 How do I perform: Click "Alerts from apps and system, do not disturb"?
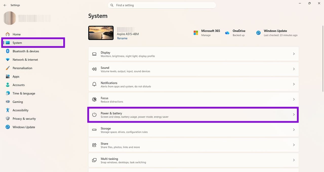point(126,87)
